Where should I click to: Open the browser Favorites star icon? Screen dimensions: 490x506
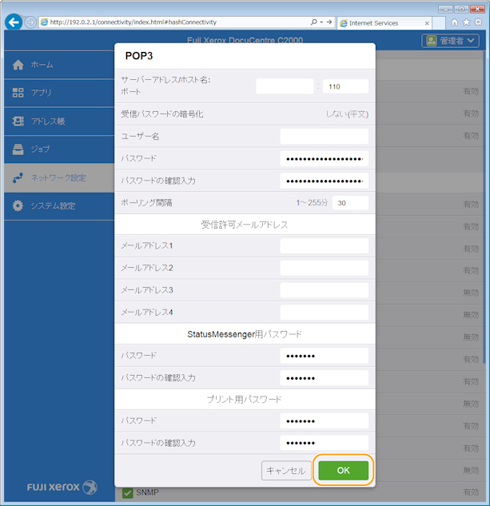click(x=466, y=22)
